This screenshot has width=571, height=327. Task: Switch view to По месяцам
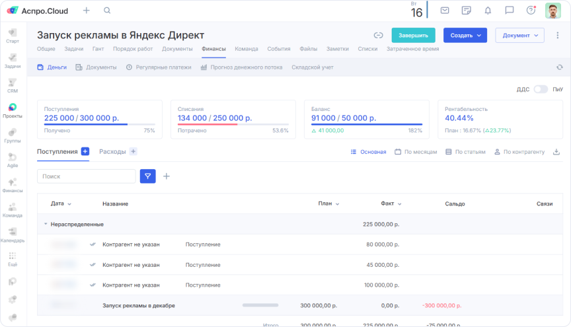coord(416,152)
